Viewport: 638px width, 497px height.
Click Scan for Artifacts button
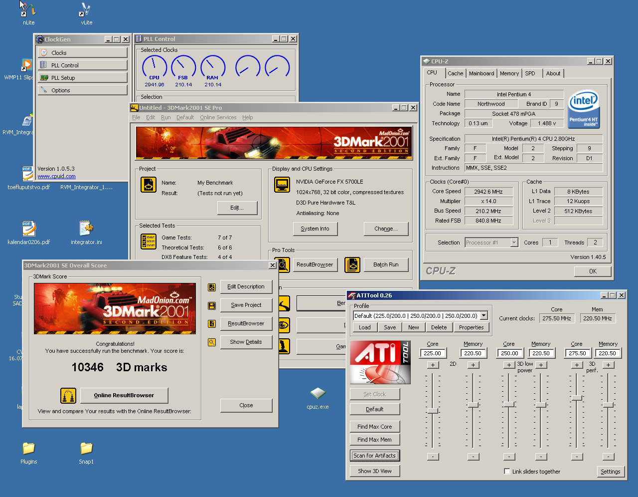(x=375, y=456)
